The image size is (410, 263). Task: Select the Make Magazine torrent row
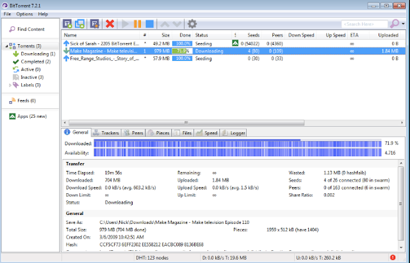tap(233, 51)
